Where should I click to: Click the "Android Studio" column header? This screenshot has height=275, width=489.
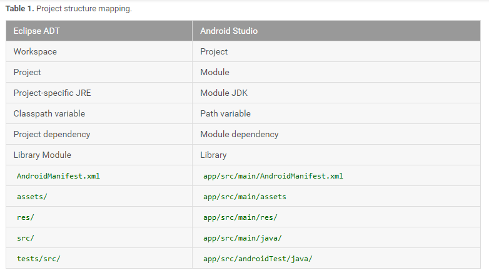coord(229,31)
